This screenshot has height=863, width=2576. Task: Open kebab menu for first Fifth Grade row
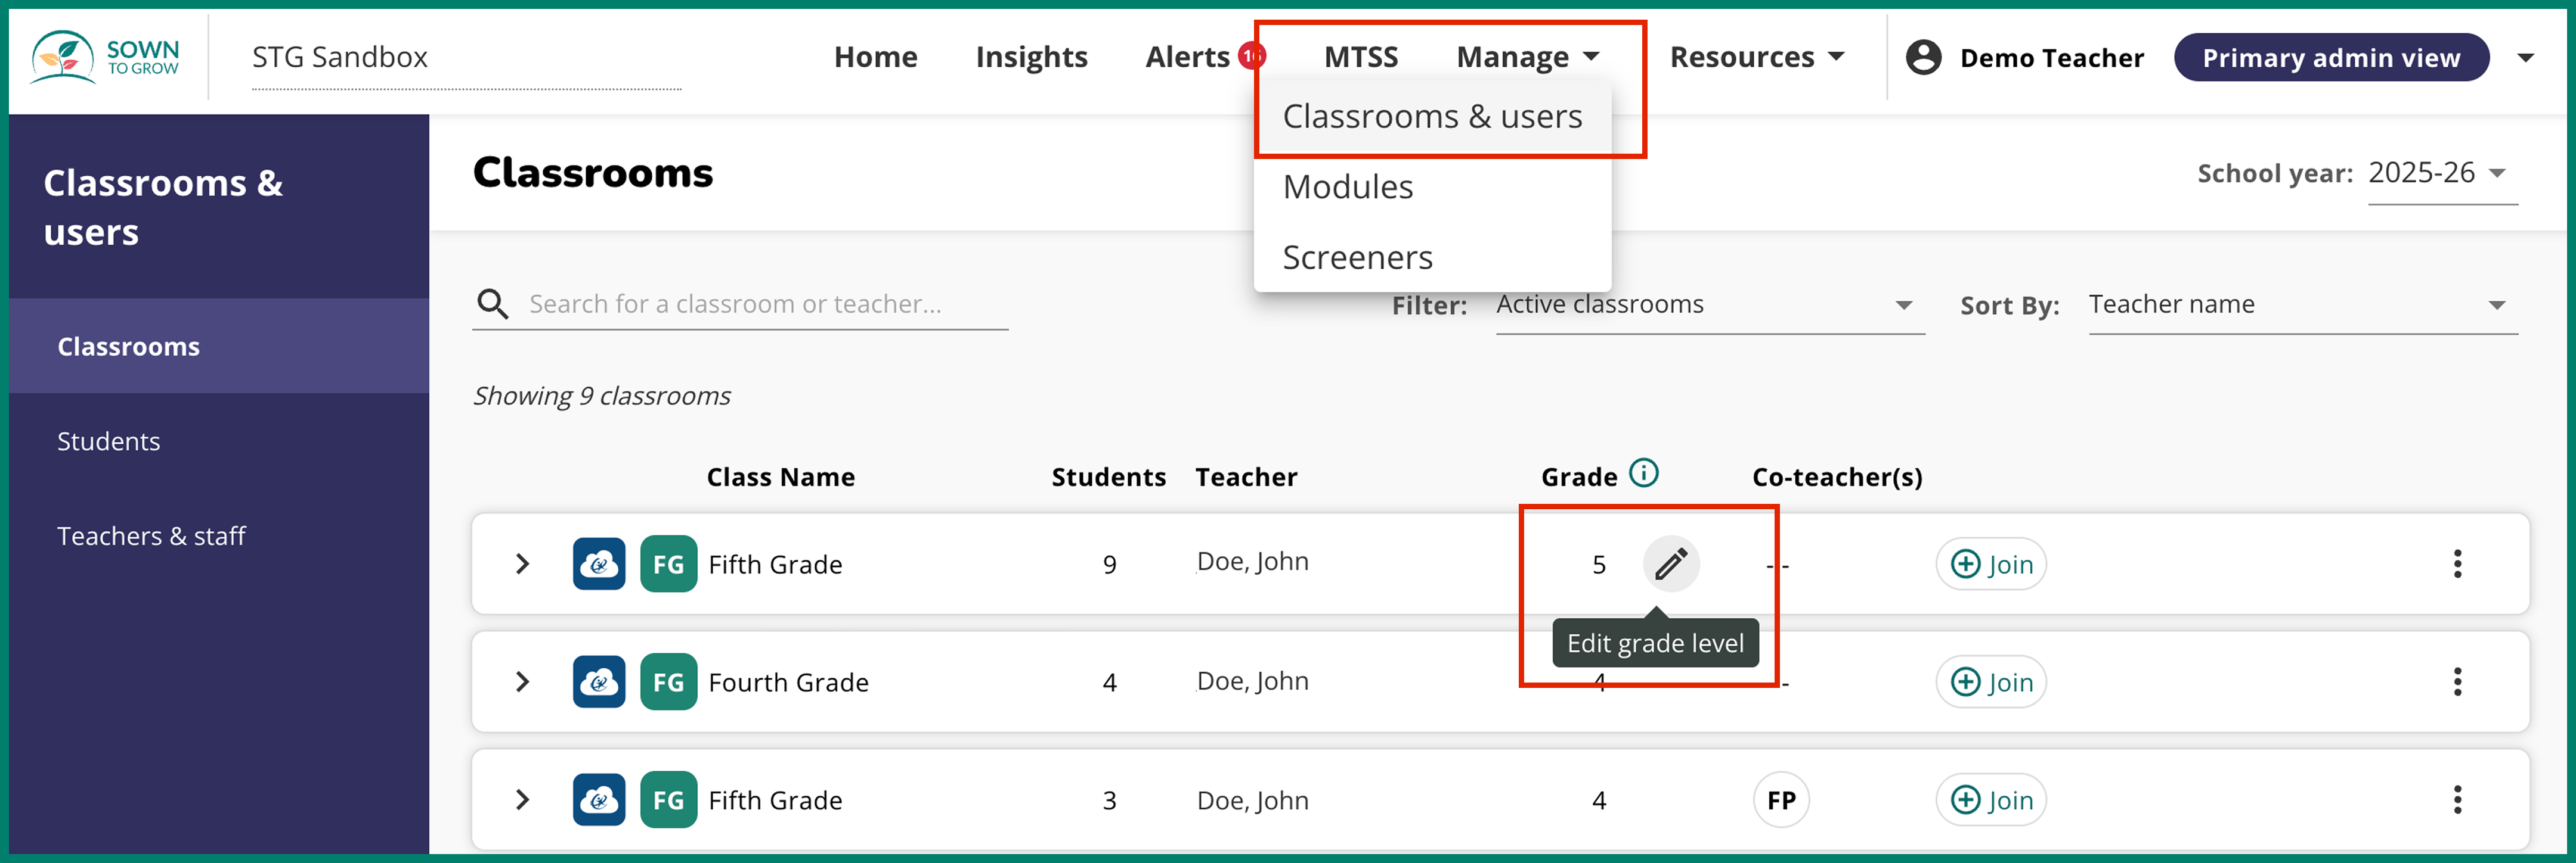coord(2457,565)
